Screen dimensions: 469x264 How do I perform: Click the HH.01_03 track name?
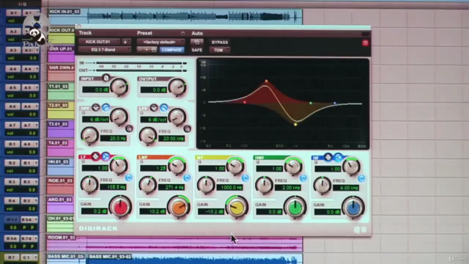[59, 162]
